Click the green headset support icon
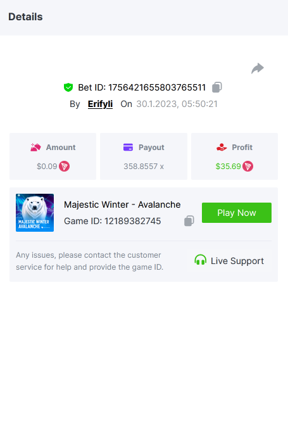Screen dimensions: 288x447 click(x=200, y=260)
